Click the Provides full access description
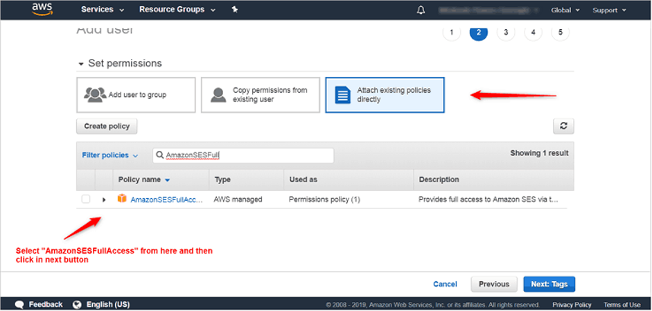The image size is (652, 311). 488,199
